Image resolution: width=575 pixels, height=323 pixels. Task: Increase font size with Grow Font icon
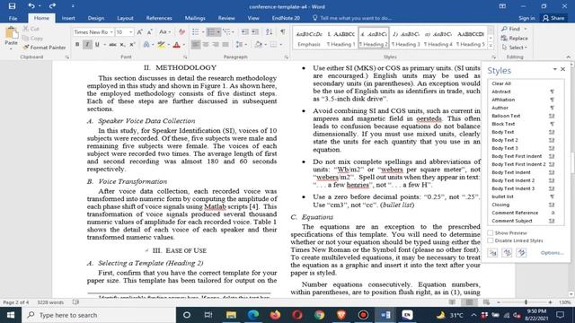coord(140,32)
